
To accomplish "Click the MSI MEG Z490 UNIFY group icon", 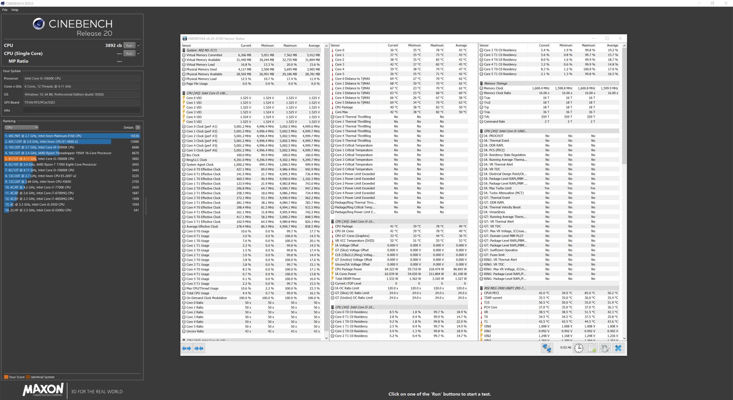I will click(481, 288).
